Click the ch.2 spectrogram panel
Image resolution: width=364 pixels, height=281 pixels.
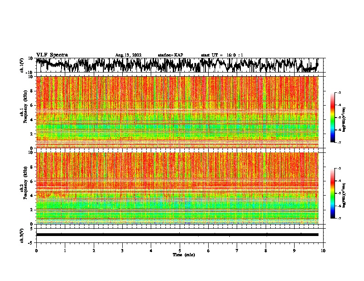pos(177,188)
